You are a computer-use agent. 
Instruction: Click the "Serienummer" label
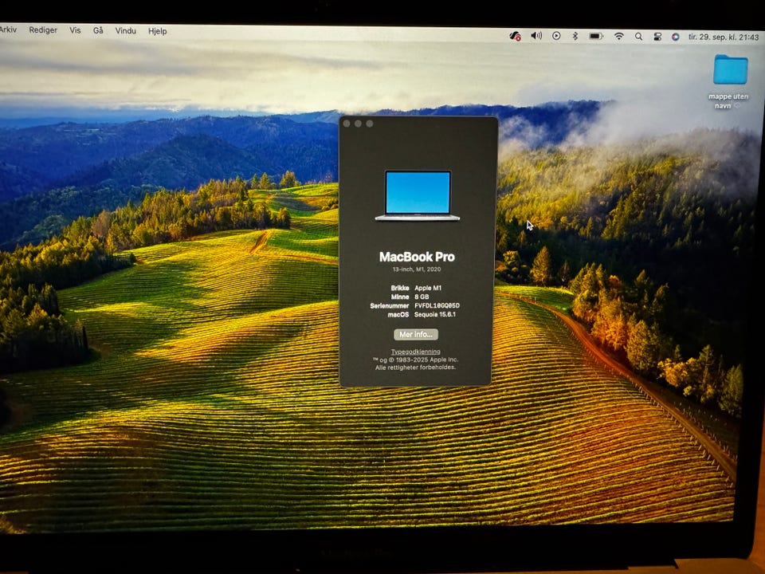[390, 306]
